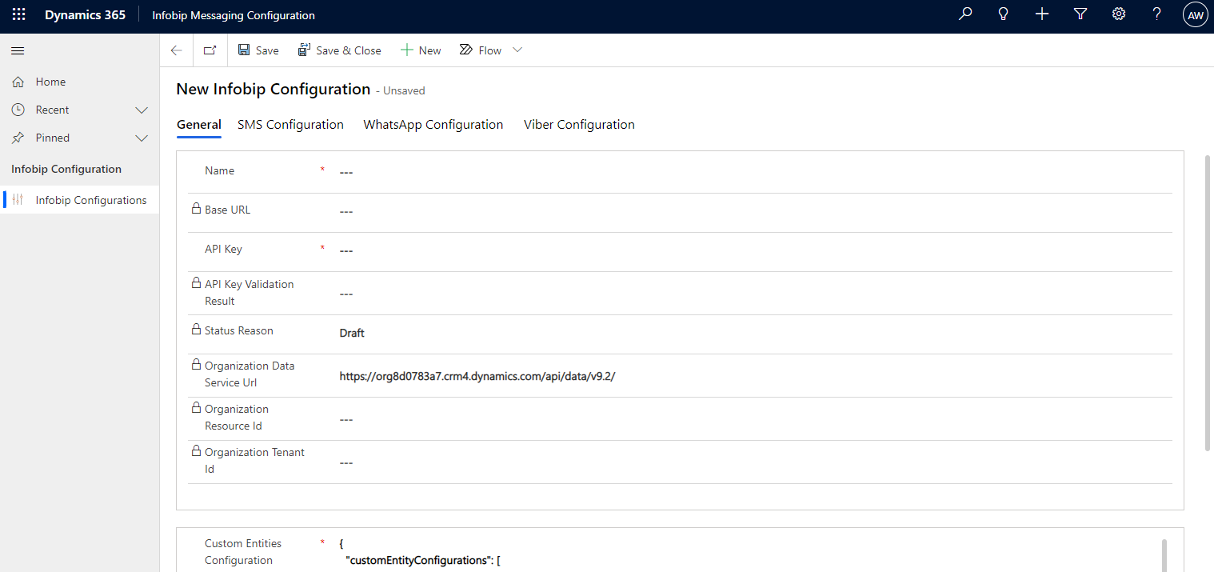Open the Viber Configuration tab

(579, 125)
